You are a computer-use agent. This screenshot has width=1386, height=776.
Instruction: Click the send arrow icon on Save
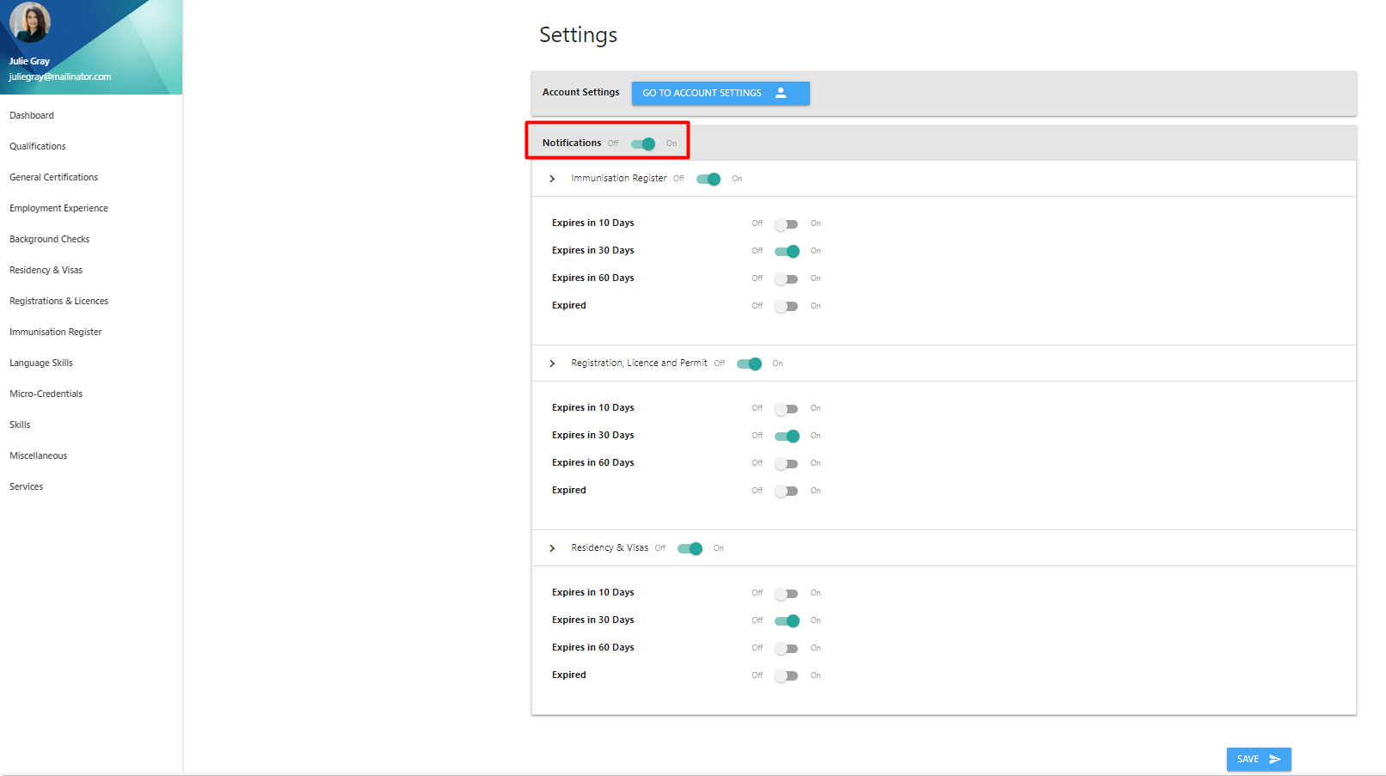click(1275, 760)
